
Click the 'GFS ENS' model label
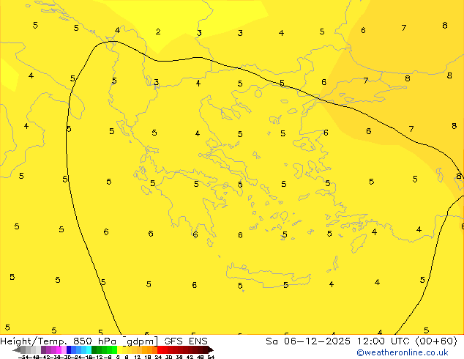click(x=186, y=341)
